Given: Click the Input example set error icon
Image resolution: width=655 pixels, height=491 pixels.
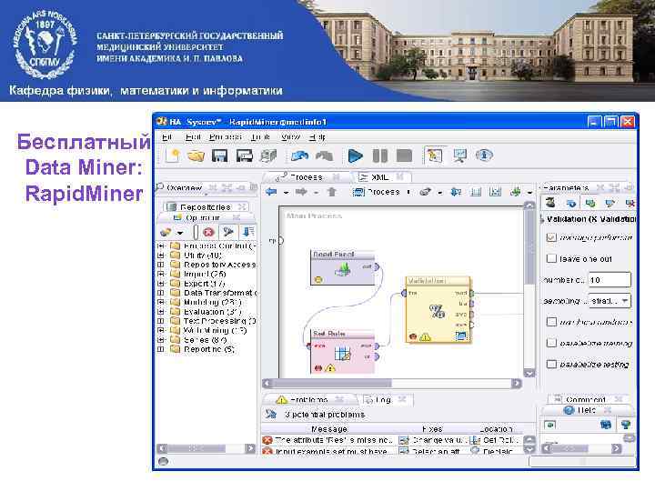Looking at the screenshot, I should pos(267,451).
